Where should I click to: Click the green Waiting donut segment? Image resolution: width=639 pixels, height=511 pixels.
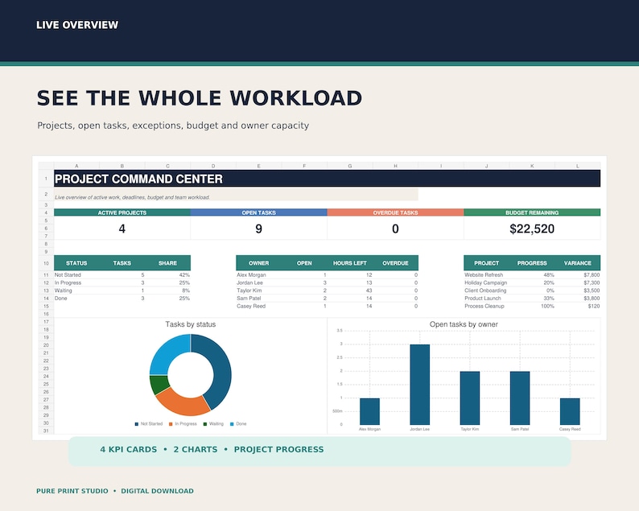[159, 385]
